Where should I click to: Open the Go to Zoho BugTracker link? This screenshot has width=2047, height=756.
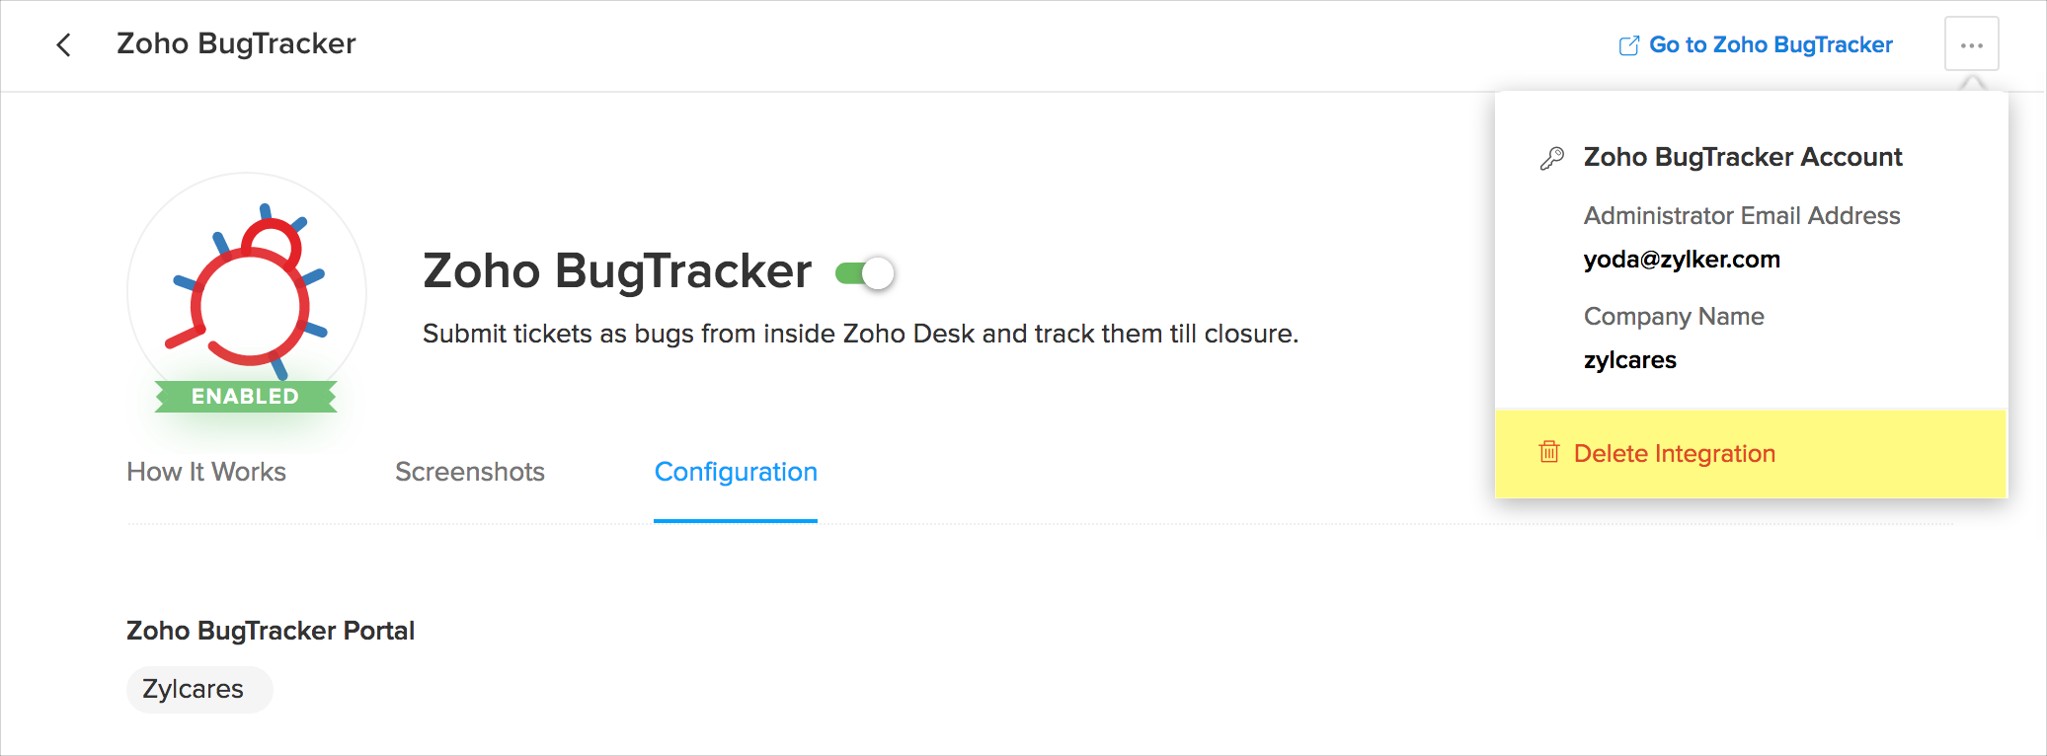click(1771, 45)
